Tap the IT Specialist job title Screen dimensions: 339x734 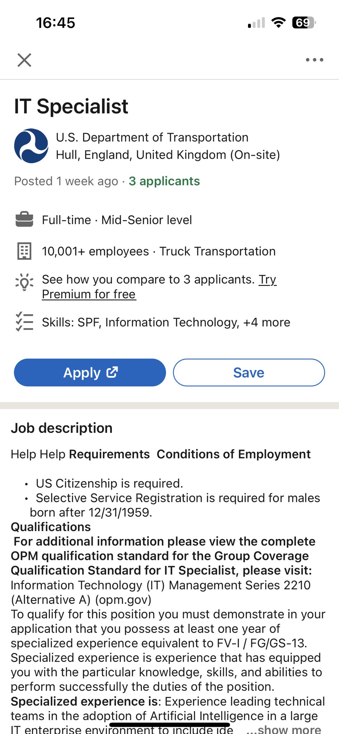click(x=71, y=106)
